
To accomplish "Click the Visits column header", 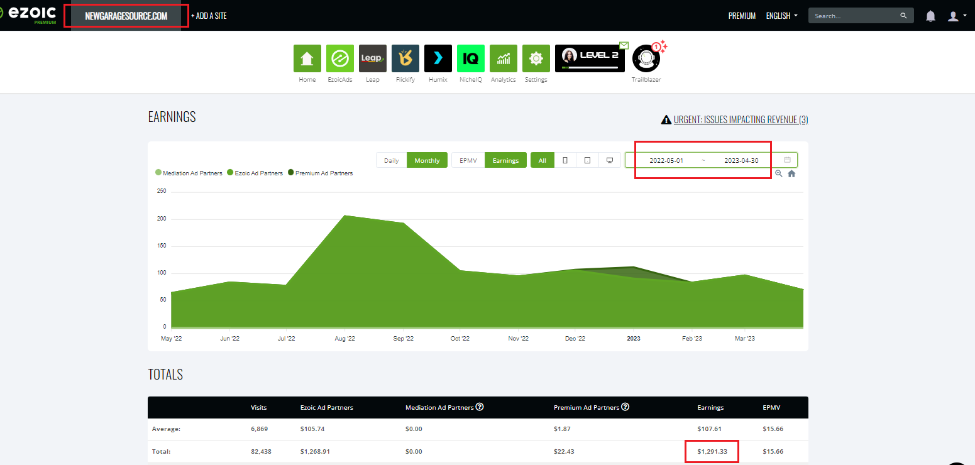I will click(258, 407).
